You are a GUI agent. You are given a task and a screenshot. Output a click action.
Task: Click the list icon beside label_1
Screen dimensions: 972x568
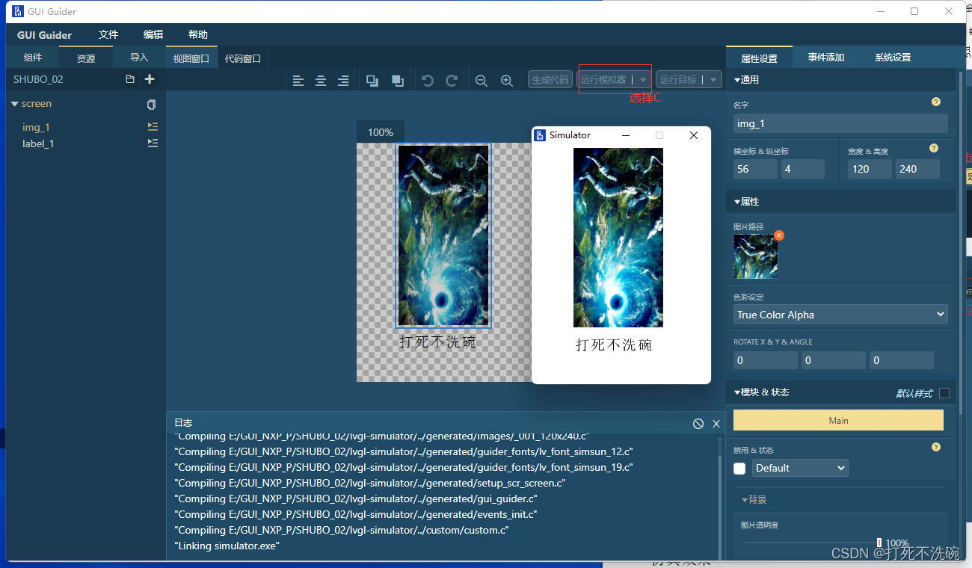[153, 143]
